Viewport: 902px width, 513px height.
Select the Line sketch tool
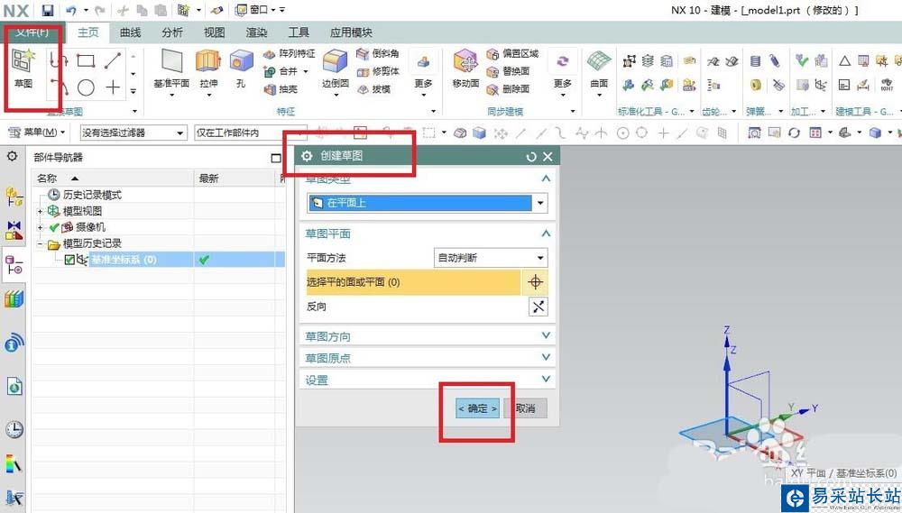(113, 60)
